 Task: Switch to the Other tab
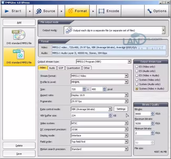[87, 68]
